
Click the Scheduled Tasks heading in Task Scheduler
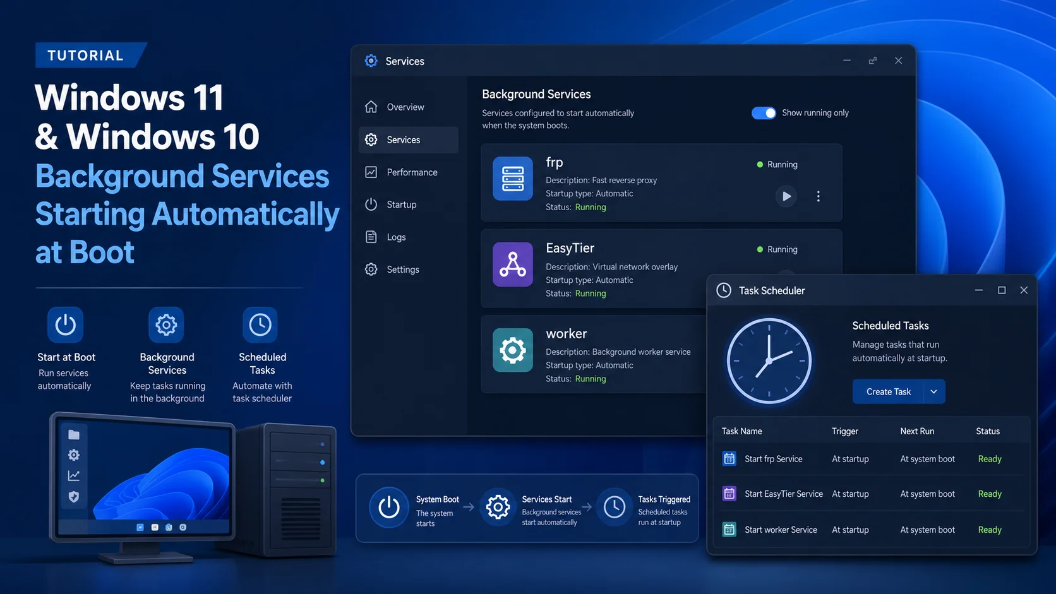tap(891, 326)
